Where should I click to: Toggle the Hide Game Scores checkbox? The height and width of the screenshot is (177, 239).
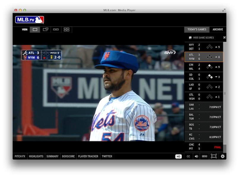coord(190,38)
